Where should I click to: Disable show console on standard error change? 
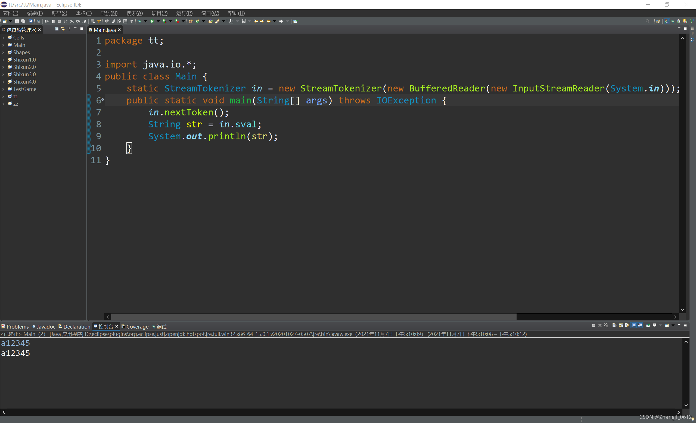pyautogui.click(x=640, y=326)
